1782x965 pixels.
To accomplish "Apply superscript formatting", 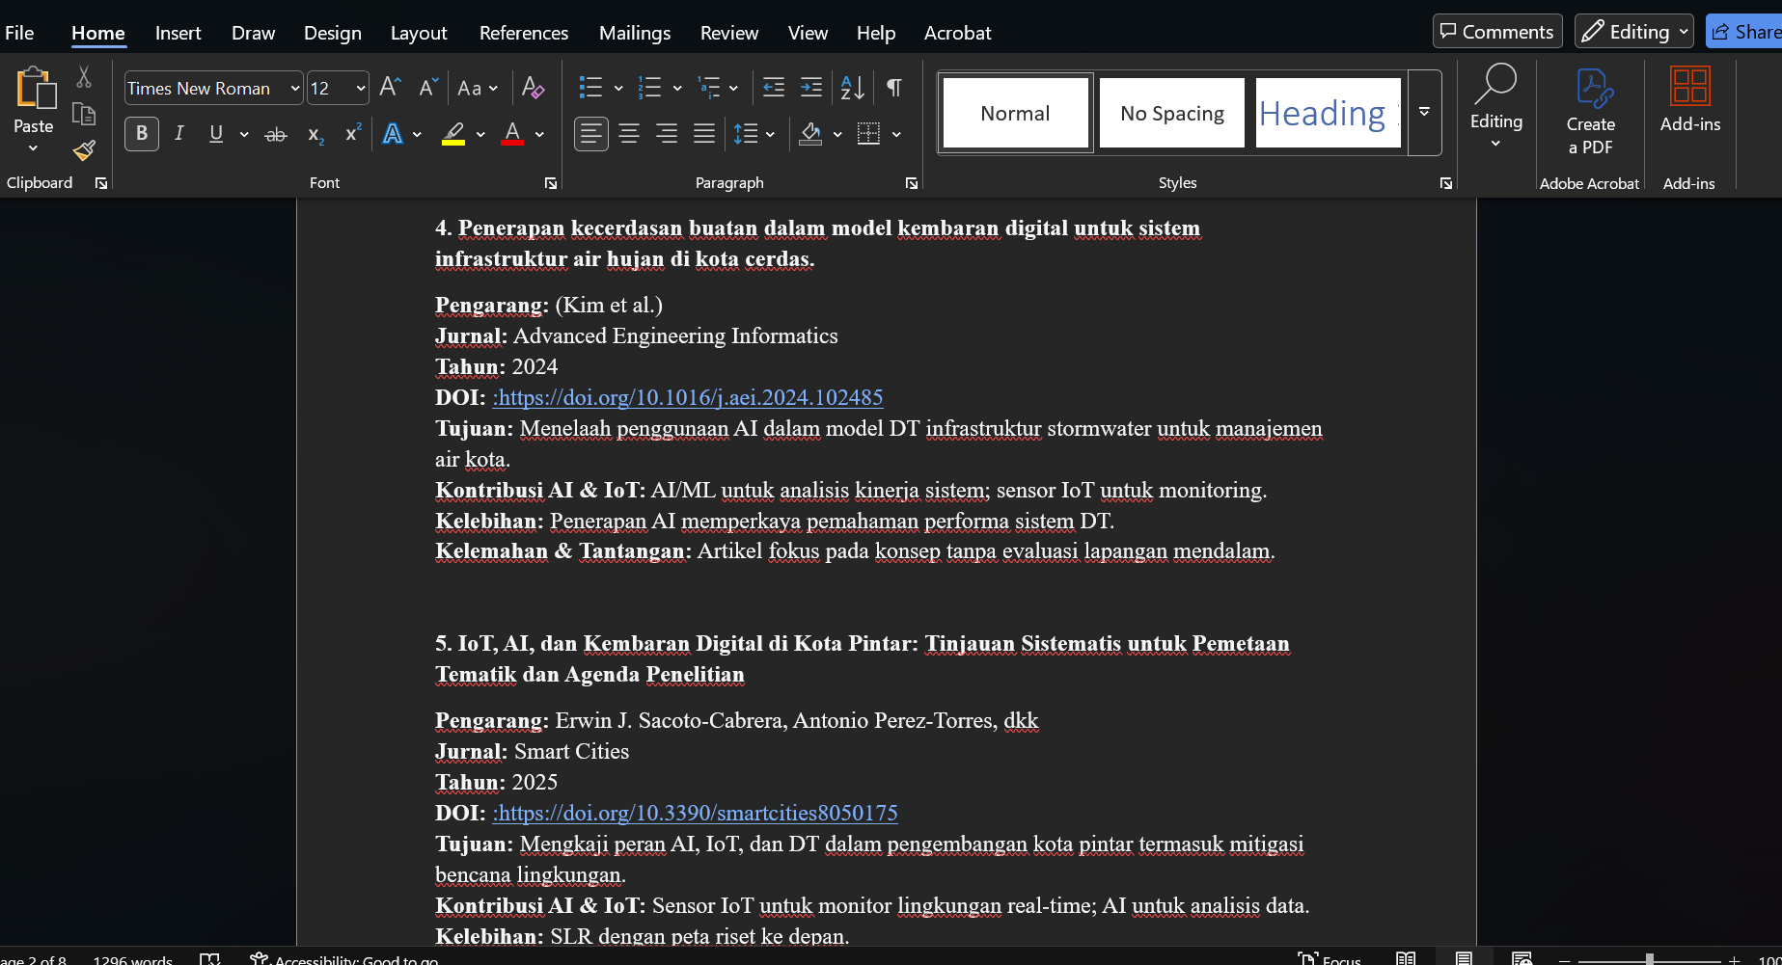I will click(x=353, y=134).
